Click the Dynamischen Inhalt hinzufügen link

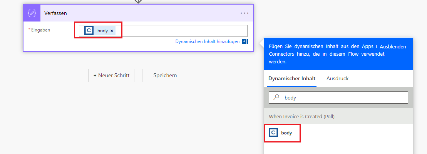coord(208,41)
